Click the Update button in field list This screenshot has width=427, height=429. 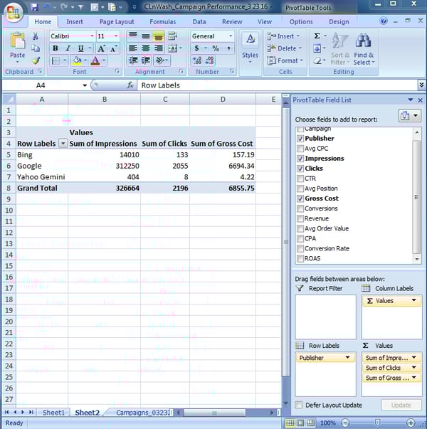[401, 405]
